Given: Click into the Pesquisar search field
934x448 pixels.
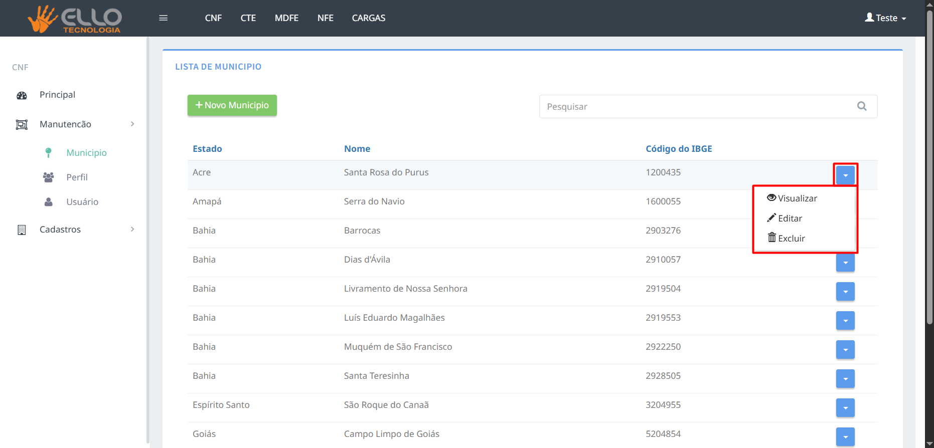Looking at the screenshot, I should click(697, 107).
